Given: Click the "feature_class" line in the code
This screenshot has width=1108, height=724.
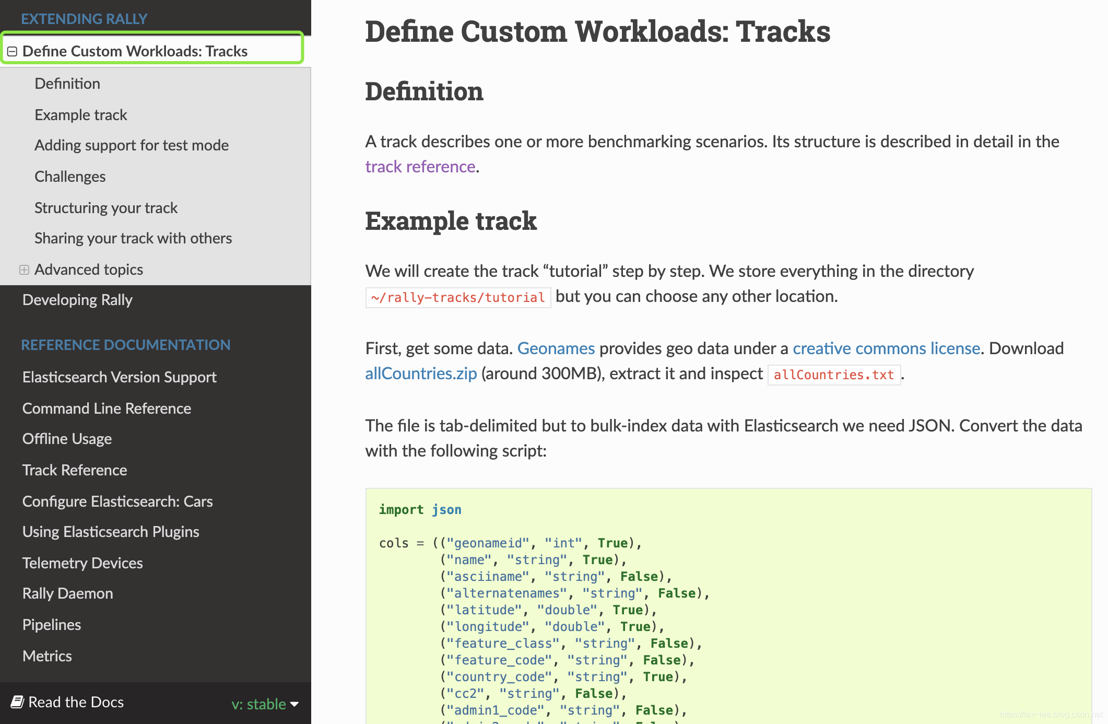Looking at the screenshot, I should coord(571,644).
